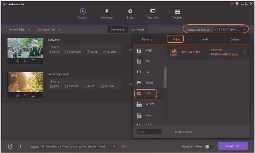Click the trim scissors icon under party.mp4
This screenshot has height=153, width=255.
[x=18, y=61]
